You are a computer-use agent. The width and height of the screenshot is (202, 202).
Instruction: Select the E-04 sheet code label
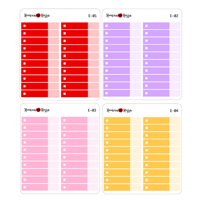174,111
